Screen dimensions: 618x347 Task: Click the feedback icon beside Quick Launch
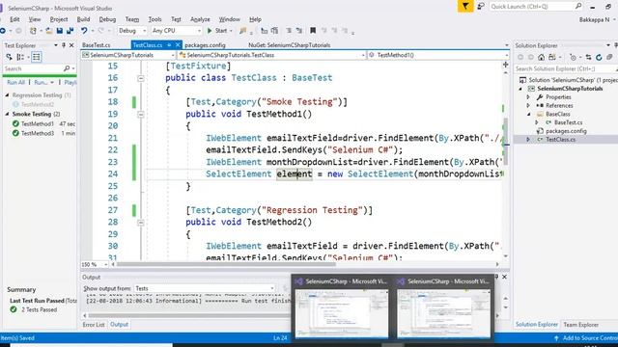[x=481, y=7]
